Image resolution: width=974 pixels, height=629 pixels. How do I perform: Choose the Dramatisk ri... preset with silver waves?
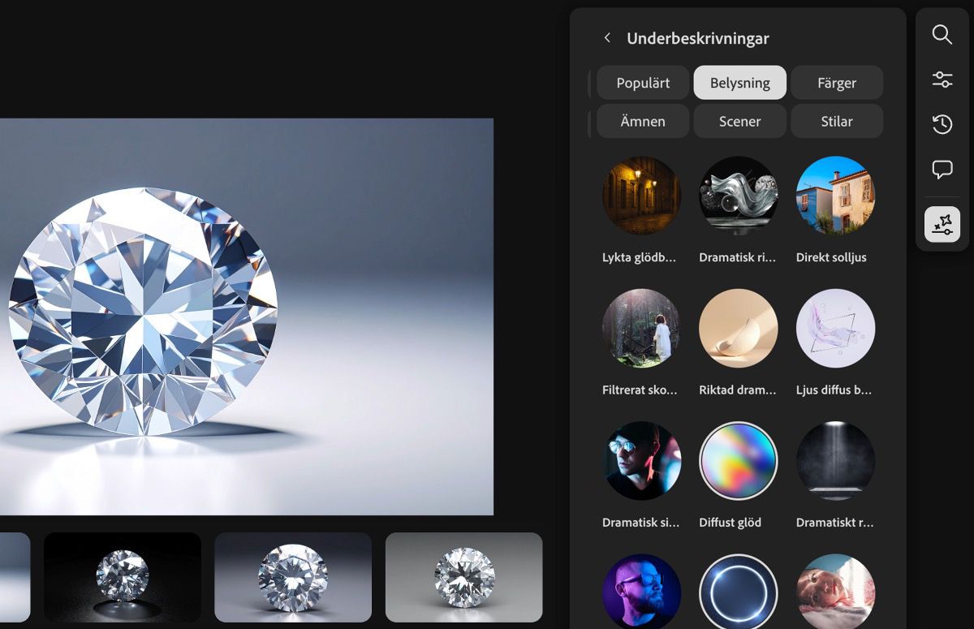(739, 196)
